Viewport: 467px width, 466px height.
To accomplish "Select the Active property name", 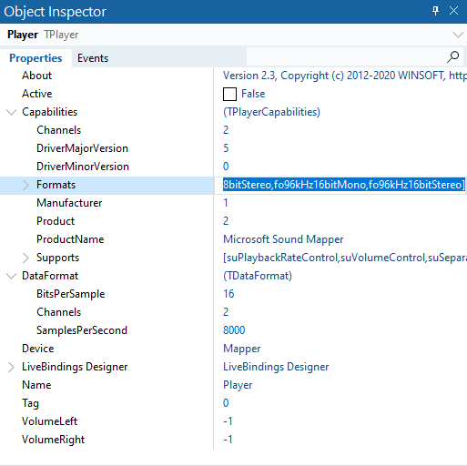I will click(x=37, y=94).
